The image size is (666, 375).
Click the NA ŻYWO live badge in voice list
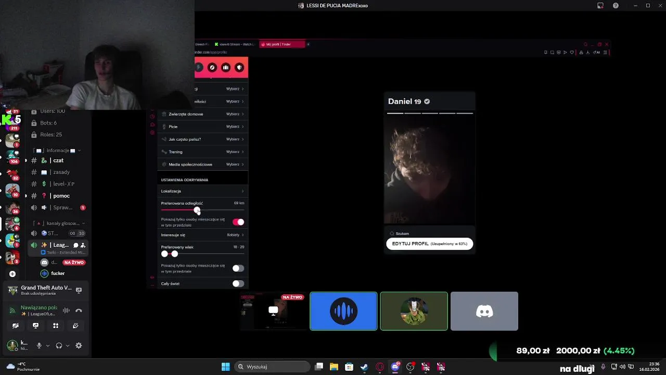[74, 262]
